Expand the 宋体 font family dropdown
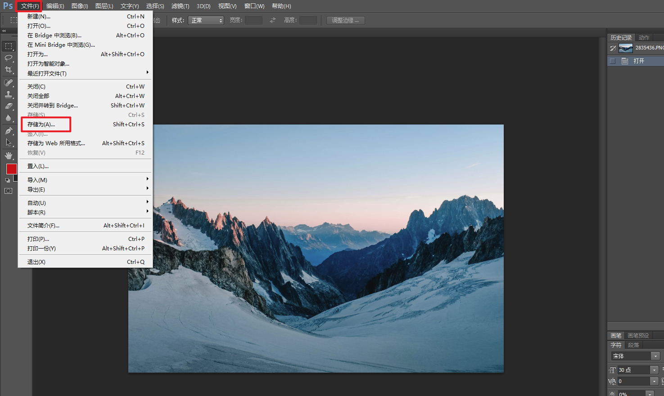This screenshot has height=396, width=664. tap(655, 356)
